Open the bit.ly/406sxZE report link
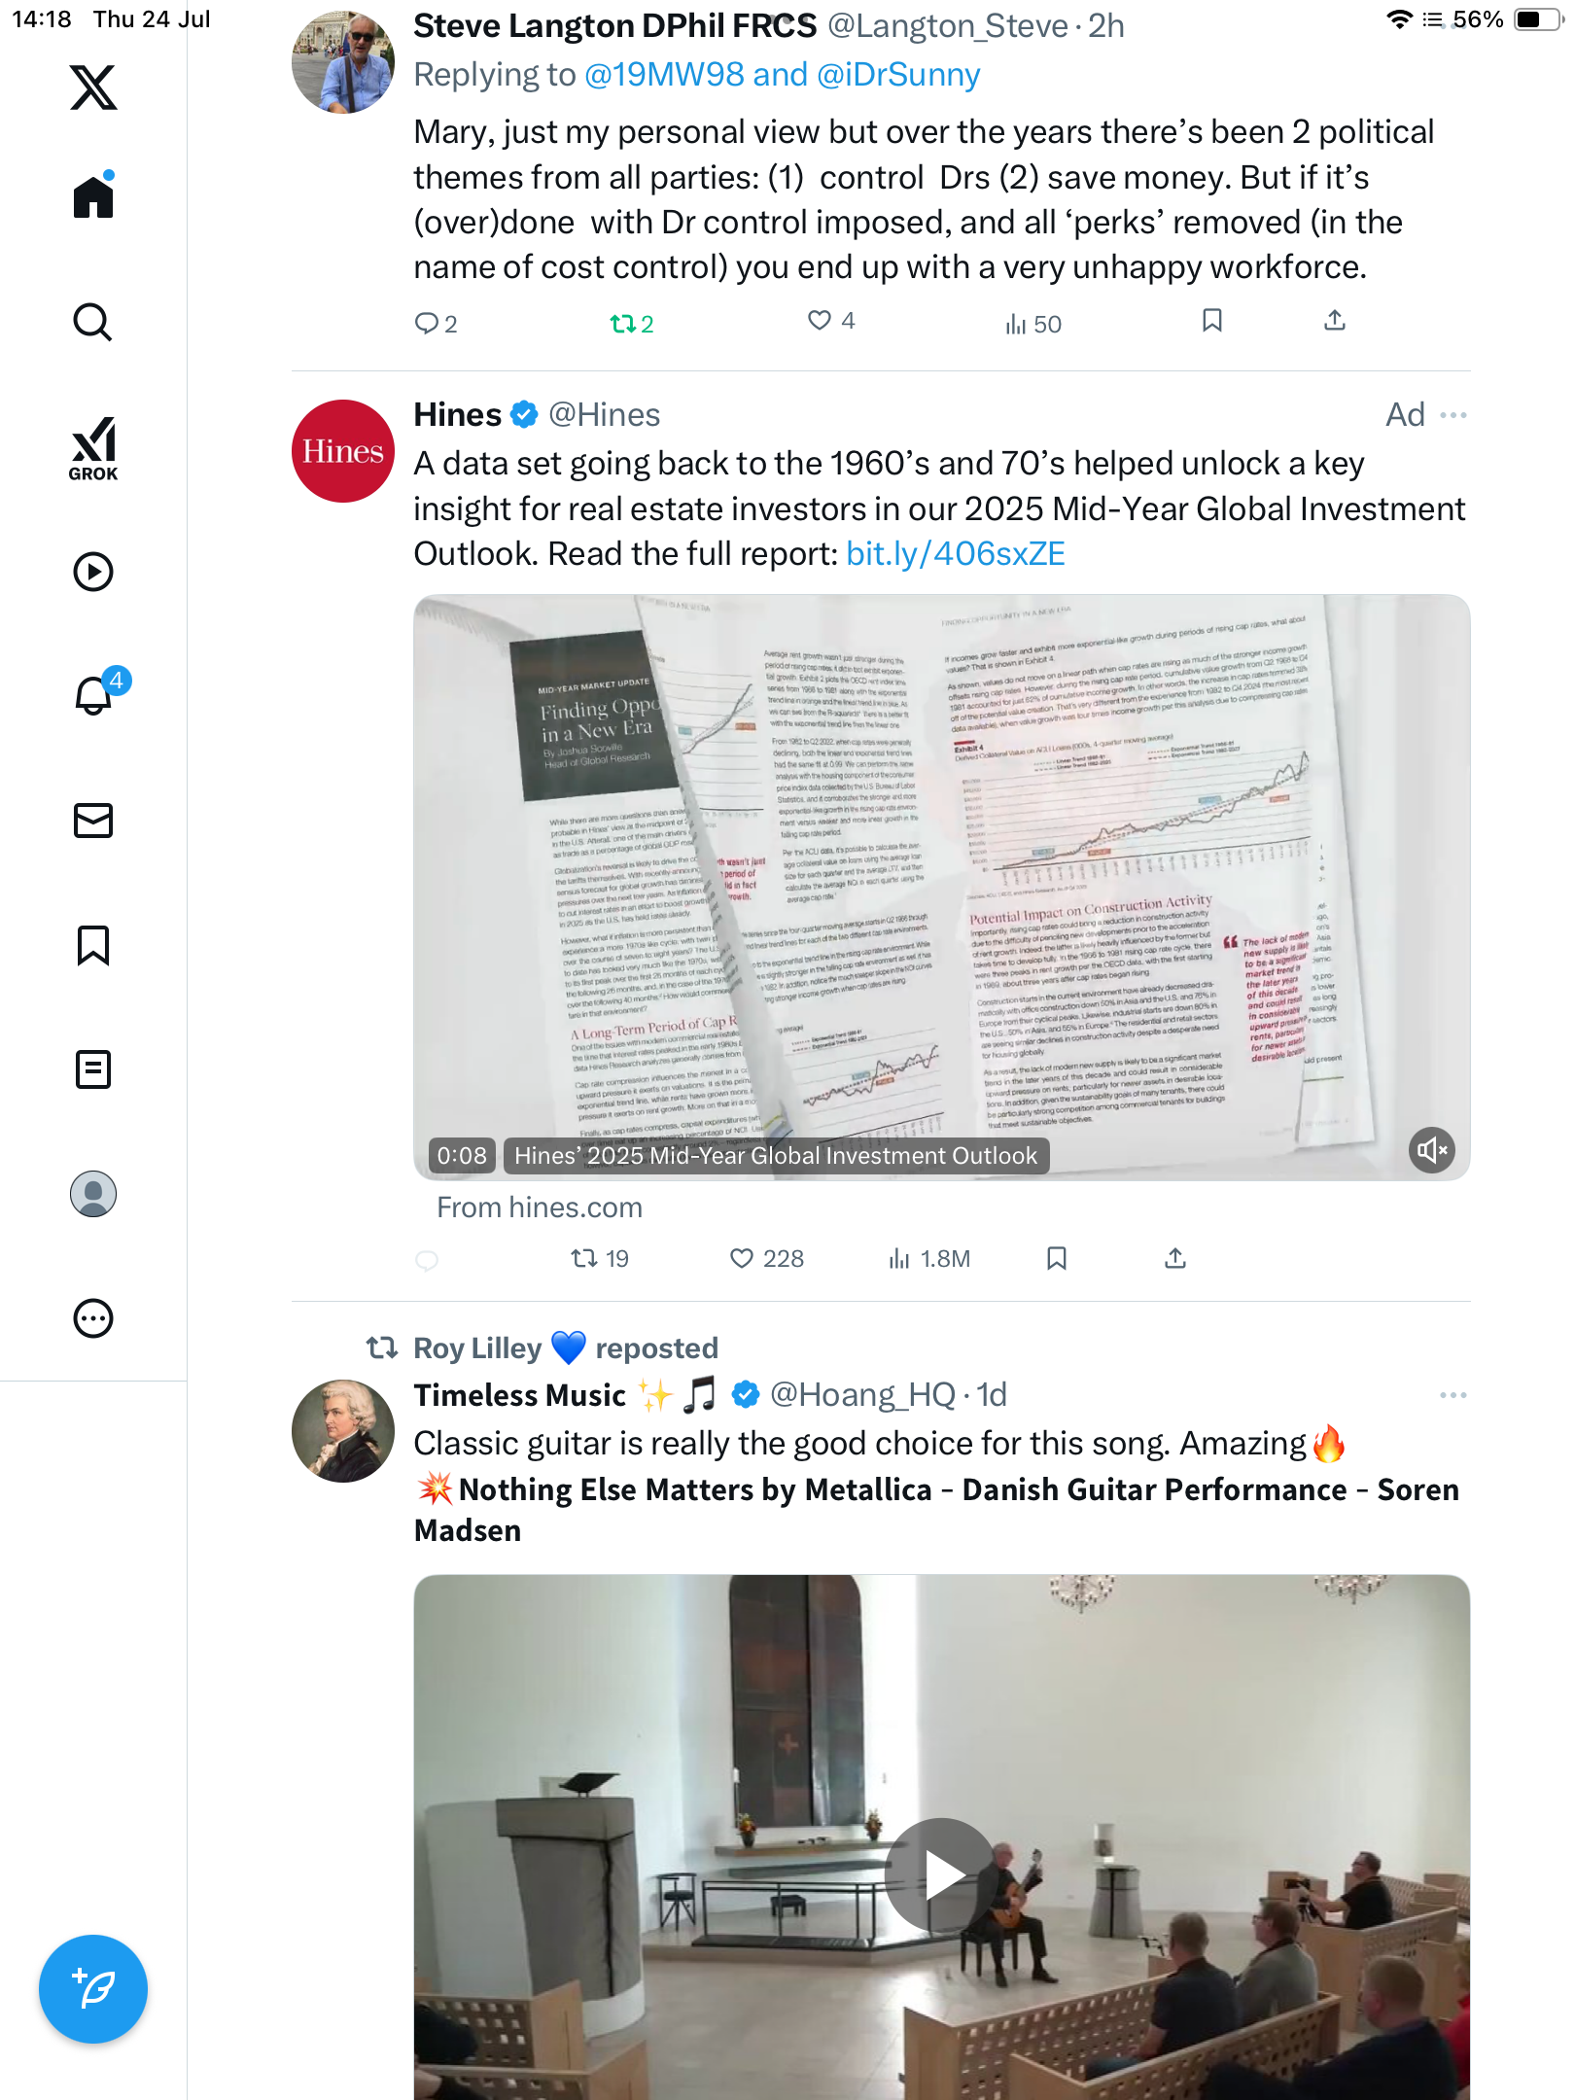This screenshot has height=2100, width=1575. coord(955,554)
